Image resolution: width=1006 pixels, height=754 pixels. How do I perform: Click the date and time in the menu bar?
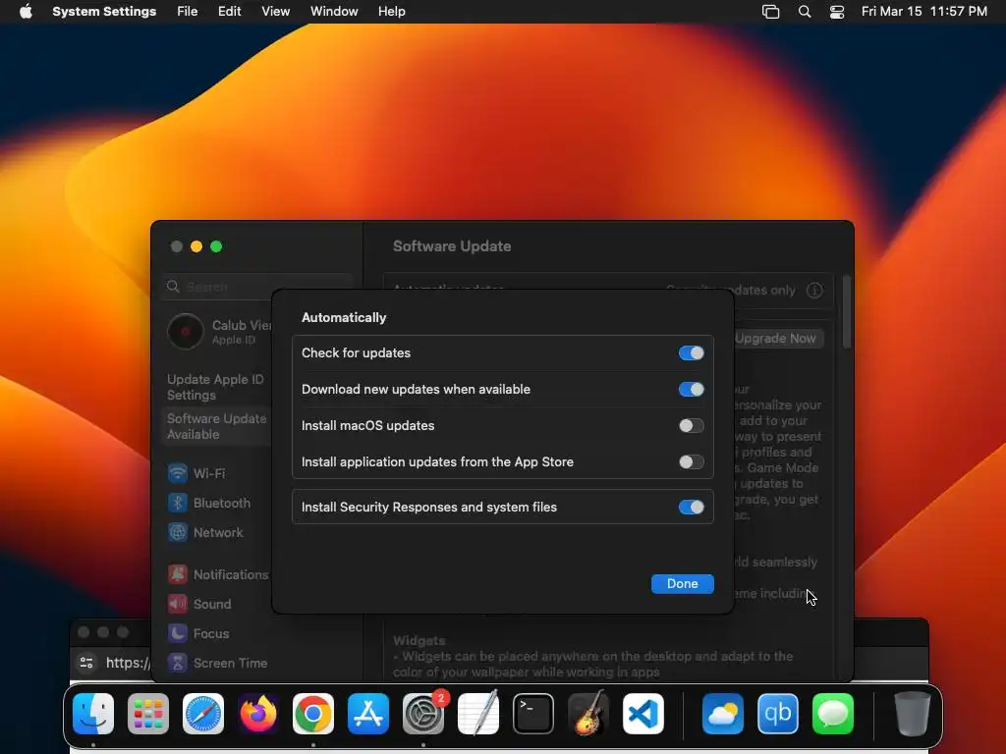pos(923,12)
